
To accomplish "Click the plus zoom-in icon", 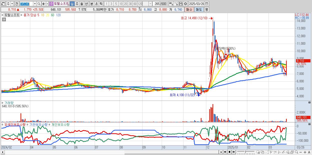I will coord(305,152).
